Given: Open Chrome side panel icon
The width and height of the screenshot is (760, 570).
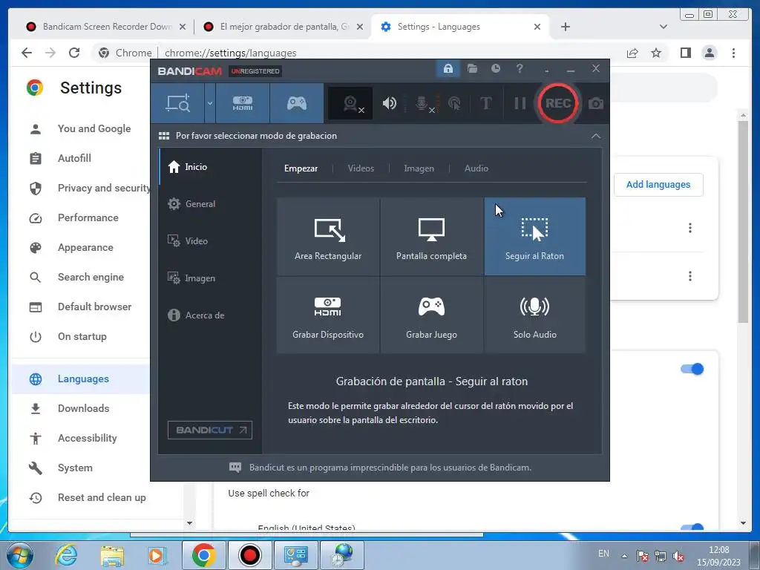Looking at the screenshot, I should coord(685,53).
